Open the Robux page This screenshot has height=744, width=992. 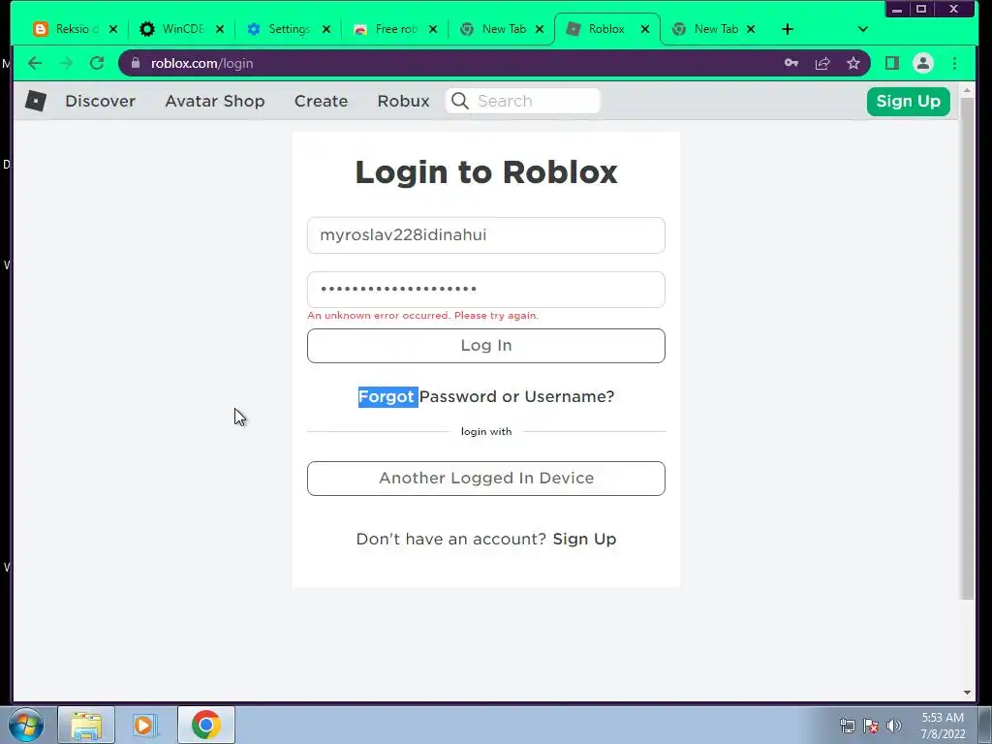403,101
